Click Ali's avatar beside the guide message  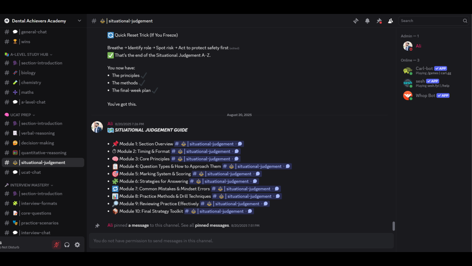pyautogui.click(x=97, y=127)
